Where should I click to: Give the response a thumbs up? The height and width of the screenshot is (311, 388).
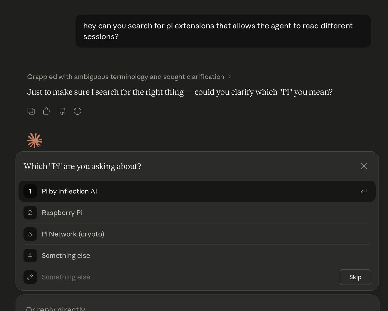(x=47, y=111)
